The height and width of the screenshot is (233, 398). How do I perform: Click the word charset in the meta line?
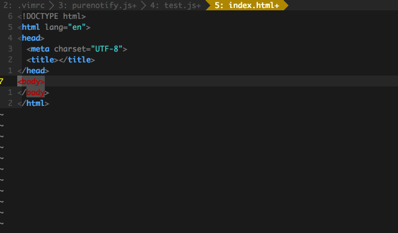(x=70, y=49)
